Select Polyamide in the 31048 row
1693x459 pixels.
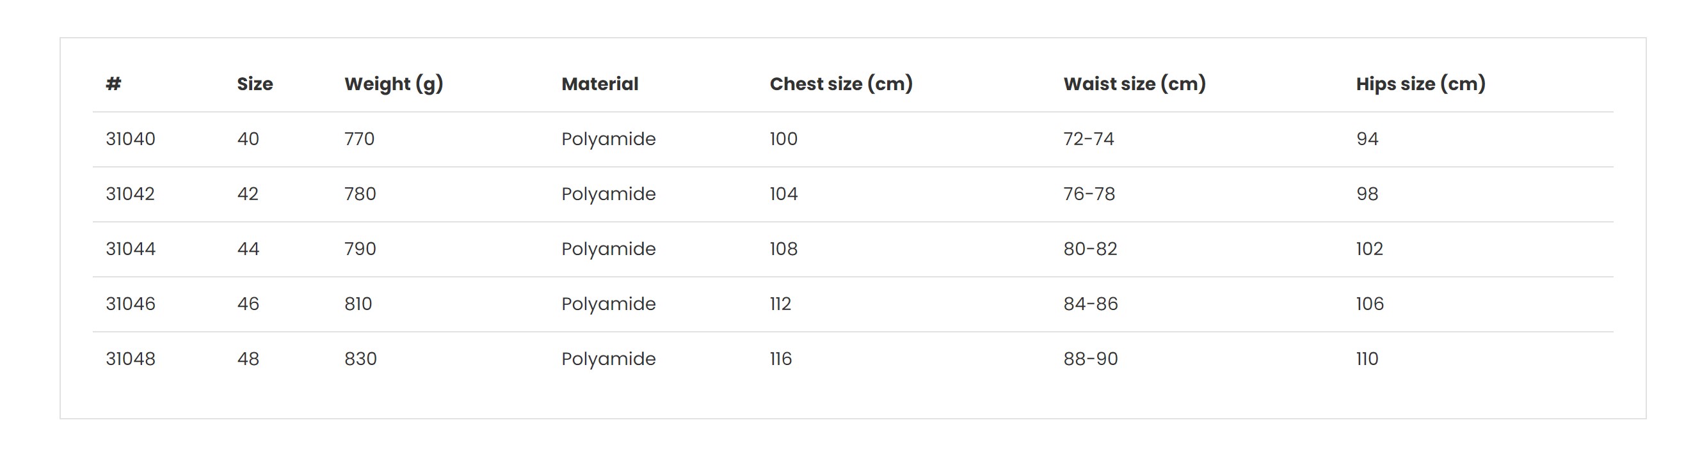(609, 359)
